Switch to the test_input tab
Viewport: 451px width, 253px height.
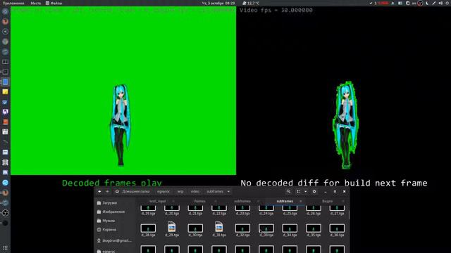point(158,201)
